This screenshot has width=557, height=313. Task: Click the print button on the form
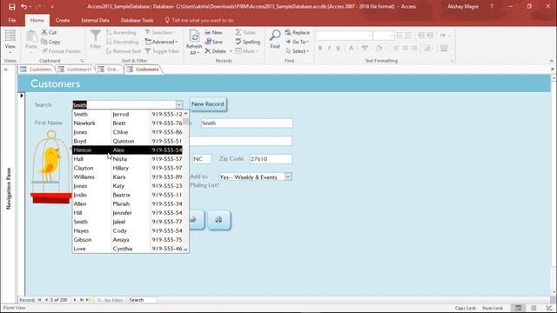click(218, 220)
